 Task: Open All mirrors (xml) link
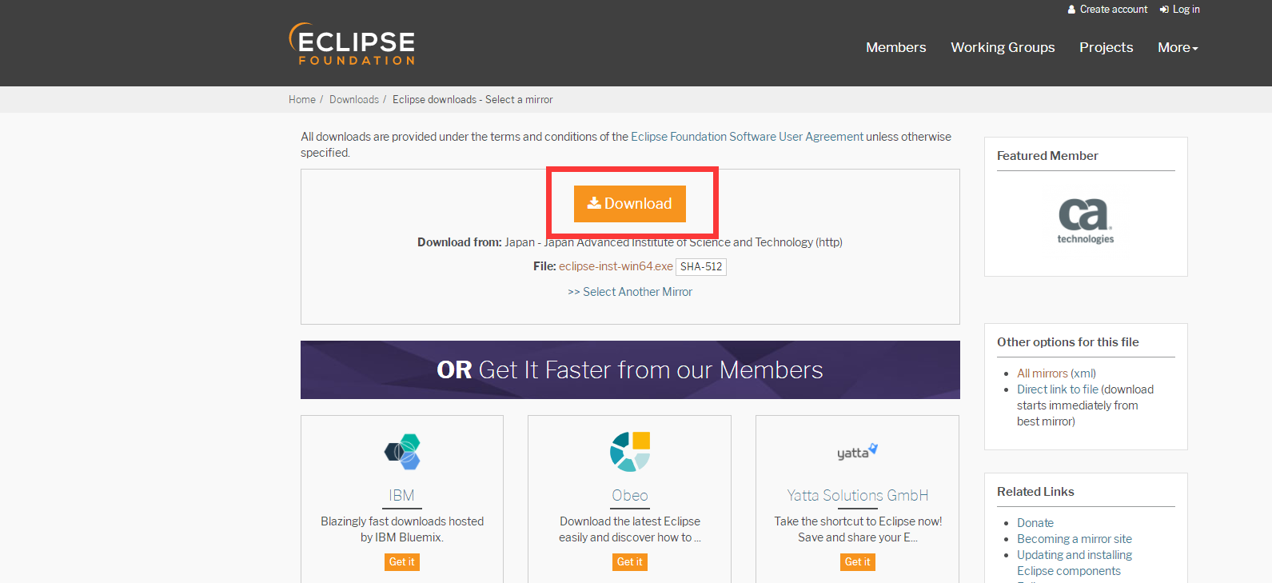click(1056, 373)
